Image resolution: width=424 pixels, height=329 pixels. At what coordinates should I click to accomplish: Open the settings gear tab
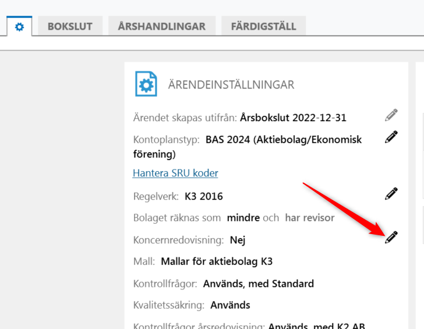19,26
